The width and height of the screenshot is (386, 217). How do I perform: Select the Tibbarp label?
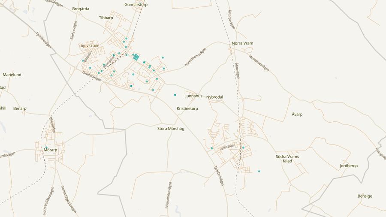[x=106, y=18]
